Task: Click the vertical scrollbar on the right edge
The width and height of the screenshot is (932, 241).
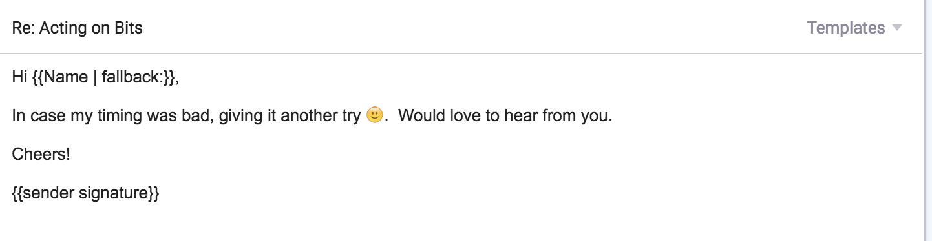Action: pos(927,120)
